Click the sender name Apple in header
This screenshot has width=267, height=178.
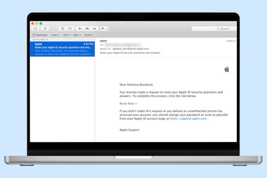[x=103, y=40]
